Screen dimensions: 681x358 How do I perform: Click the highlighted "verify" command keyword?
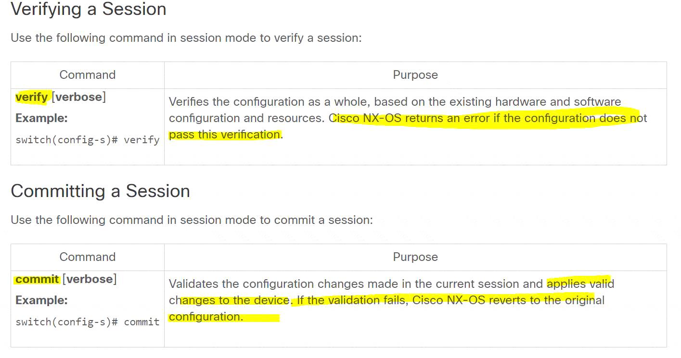pos(32,97)
